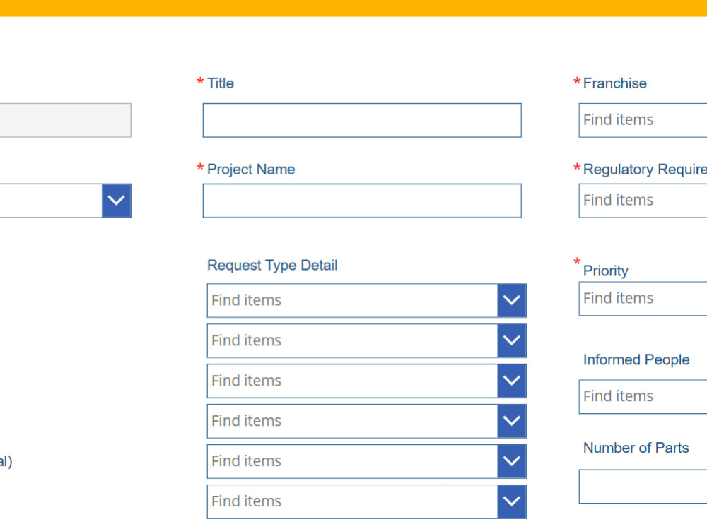The width and height of the screenshot is (707, 529).
Task: Click the Request Type Detail label
Action: pos(272,265)
